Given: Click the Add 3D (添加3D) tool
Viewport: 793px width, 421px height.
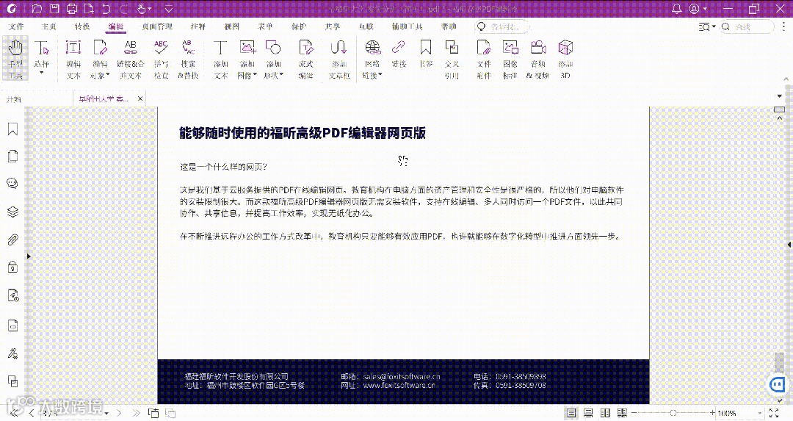Looking at the screenshot, I should [565, 60].
